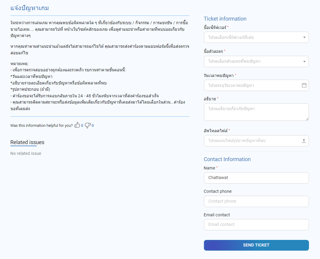
Task: Click the thumbs up helpful icon
Action: [x=77, y=125]
